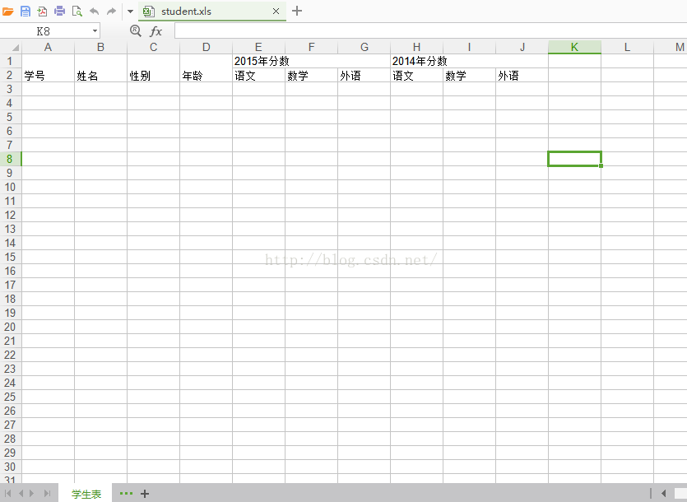This screenshot has height=502, width=687.
Task: Select 语文 cell in column H
Action: (416, 76)
